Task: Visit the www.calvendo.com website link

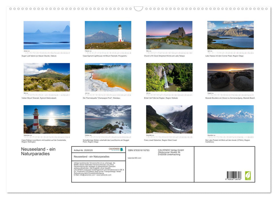Action: point(104,175)
